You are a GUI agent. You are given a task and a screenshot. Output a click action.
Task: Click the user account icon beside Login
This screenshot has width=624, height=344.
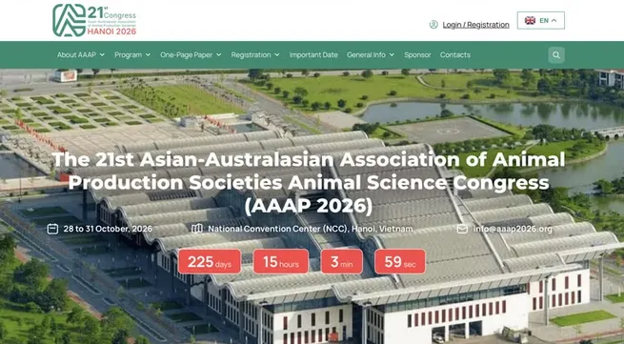click(433, 25)
